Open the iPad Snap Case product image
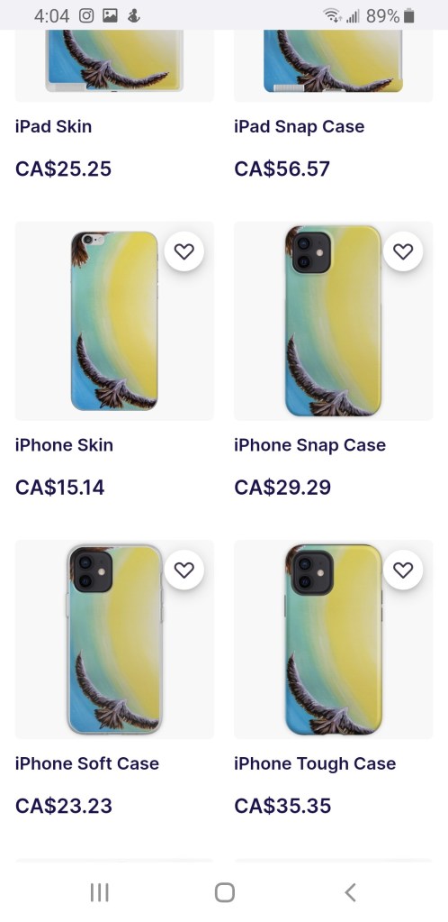Screen dimensions: 448x922 334,66
